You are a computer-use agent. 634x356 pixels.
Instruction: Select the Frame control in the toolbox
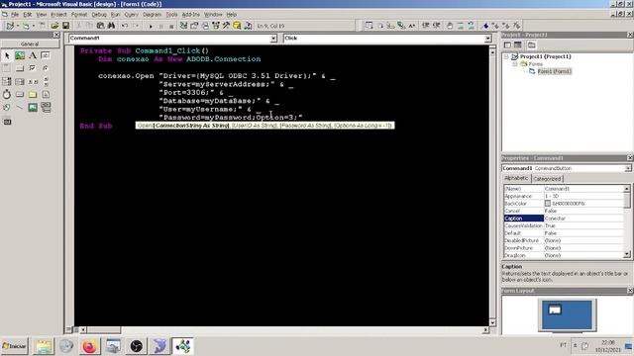pyautogui.click(x=7, y=68)
